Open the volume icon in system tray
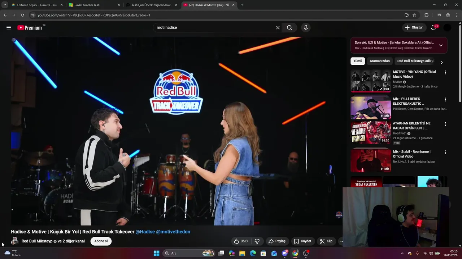The image size is (462, 259). coord(431,253)
